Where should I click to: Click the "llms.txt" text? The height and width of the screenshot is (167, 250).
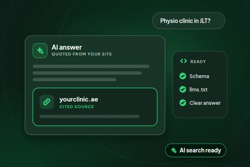pos(198,90)
